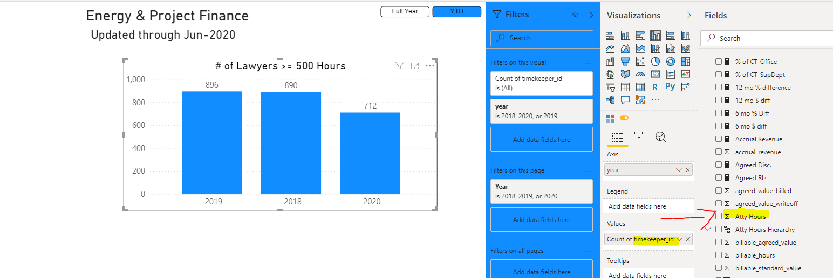This screenshot has height=278, width=833.
Task: Check the Agreed Disc. field checkbox
Action: (x=719, y=165)
